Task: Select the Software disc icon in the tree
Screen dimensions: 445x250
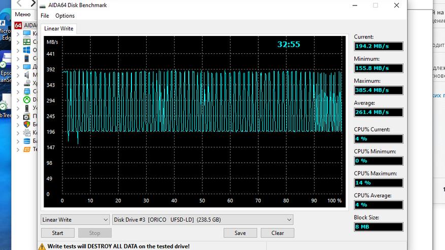Action: click(x=27, y=116)
